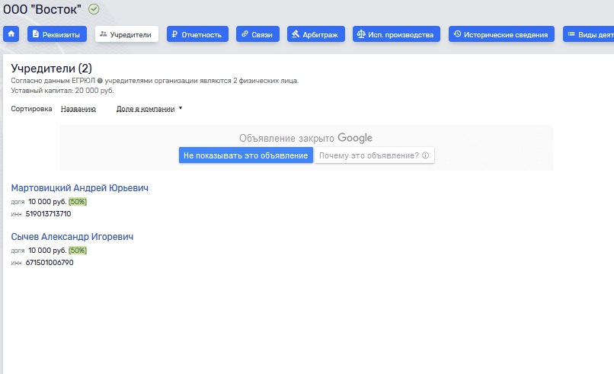614x374 pixels.
Task: Click the ЕГРЮЛ info tooltip icon
Action: click(x=100, y=81)
